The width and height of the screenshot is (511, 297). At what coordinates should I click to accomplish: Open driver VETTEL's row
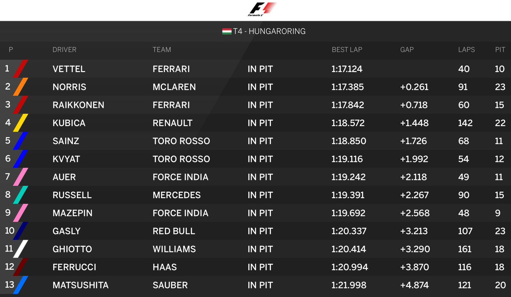coord(255,69)
